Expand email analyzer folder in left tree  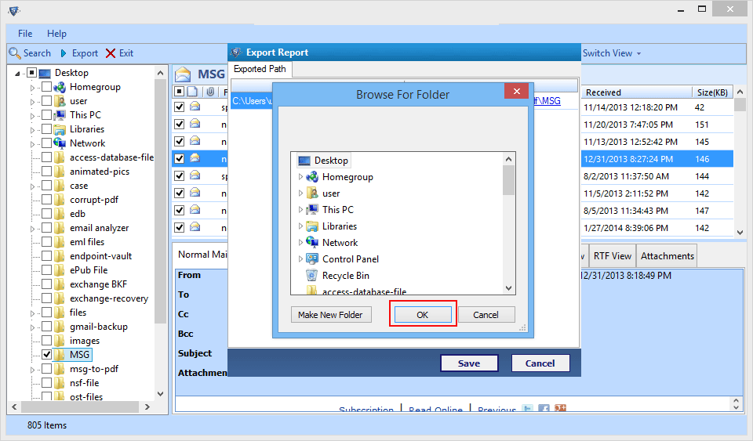pos(33,229)
